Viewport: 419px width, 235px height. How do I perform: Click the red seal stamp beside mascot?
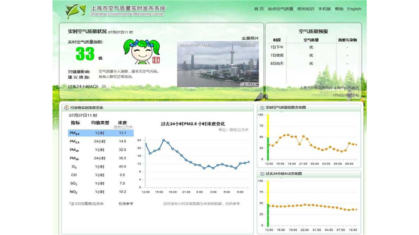[156, 60]
